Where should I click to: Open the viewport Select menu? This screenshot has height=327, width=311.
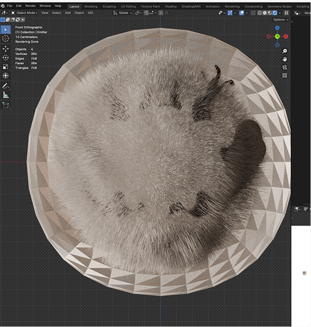pos(57,13)
